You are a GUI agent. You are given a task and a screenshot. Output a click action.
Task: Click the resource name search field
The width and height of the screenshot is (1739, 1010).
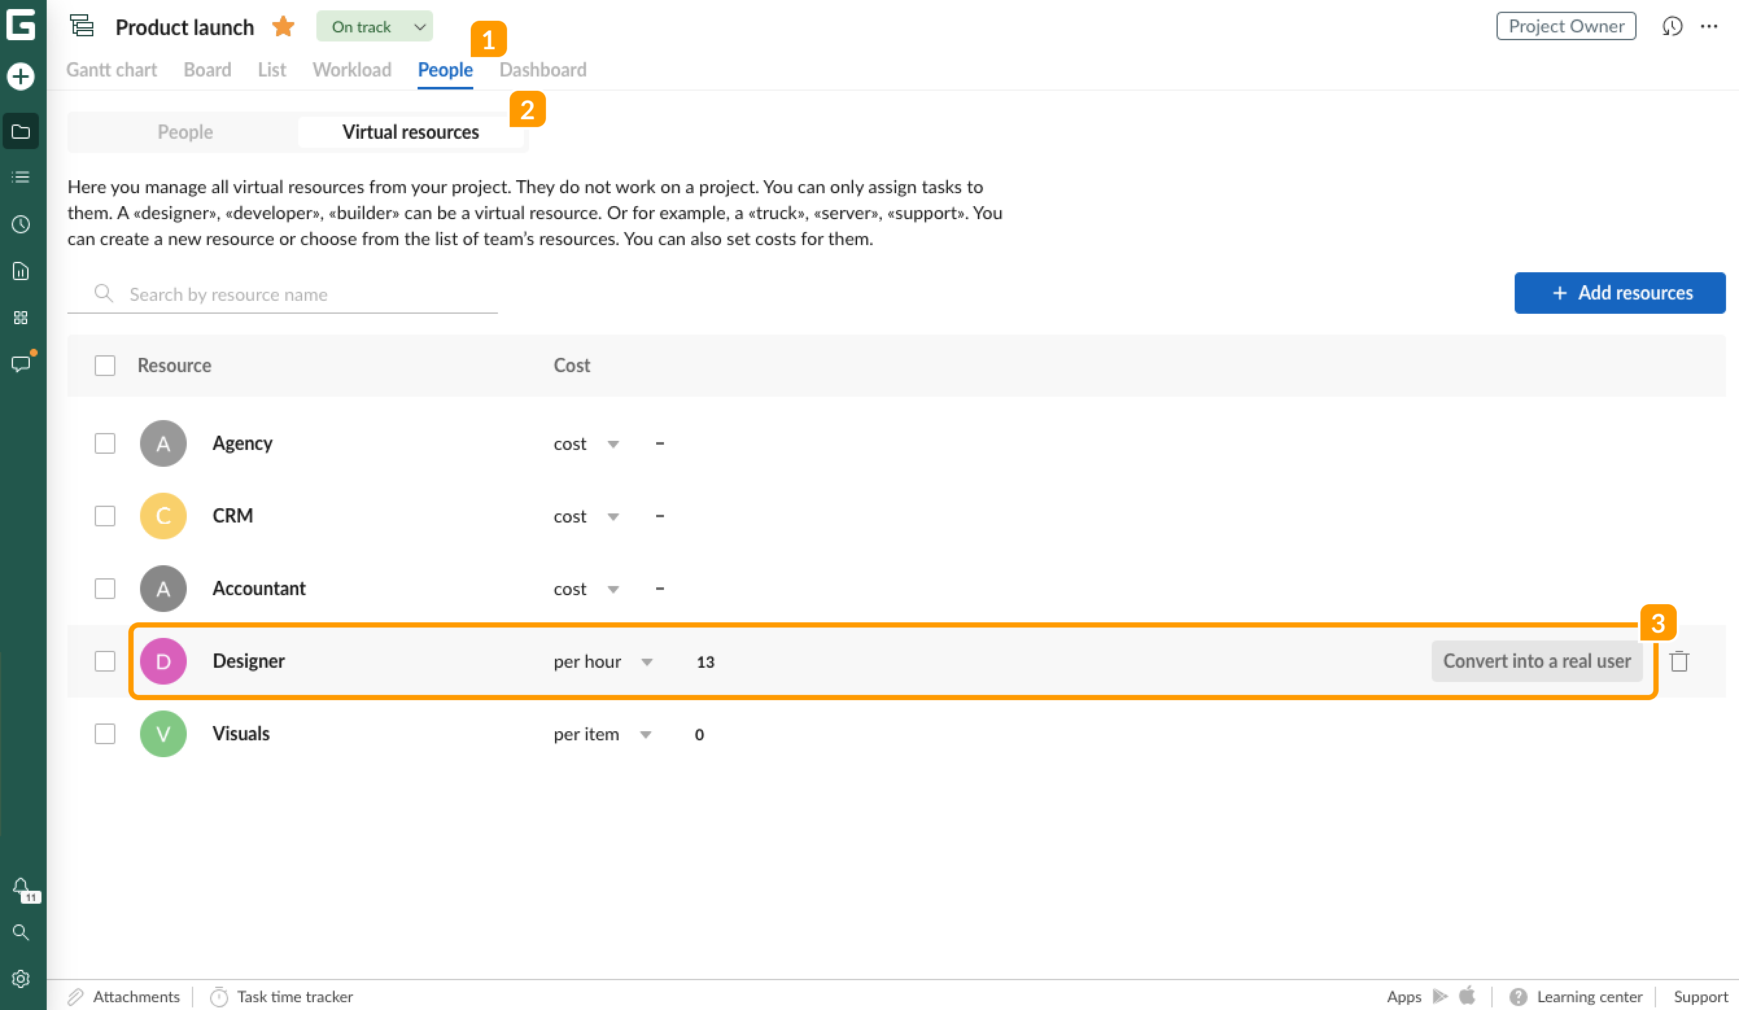pos(276,294)
